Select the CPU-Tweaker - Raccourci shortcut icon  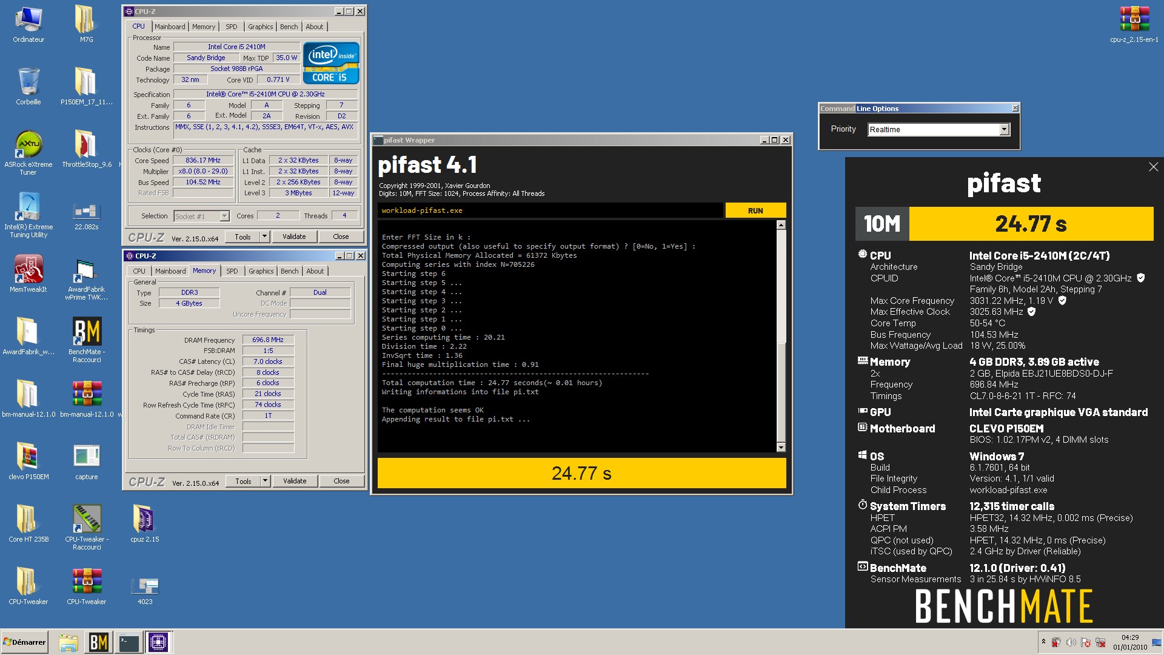point(86,528)
